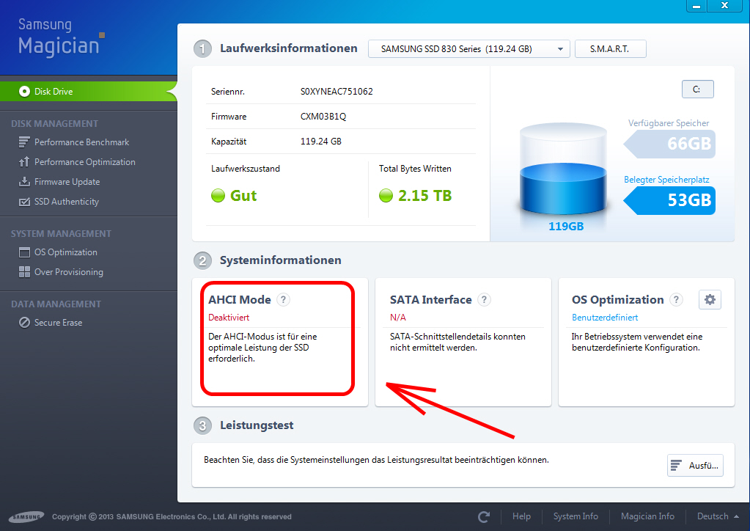The width and height of the screenshot is (750, 531).
Task: Click the blue disk cylinder graphic
Action: [563, 169]
